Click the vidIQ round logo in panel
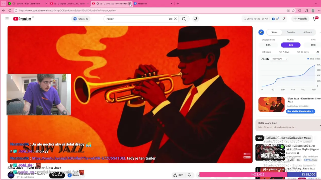321x180 pixels. [x=261, y=32]
